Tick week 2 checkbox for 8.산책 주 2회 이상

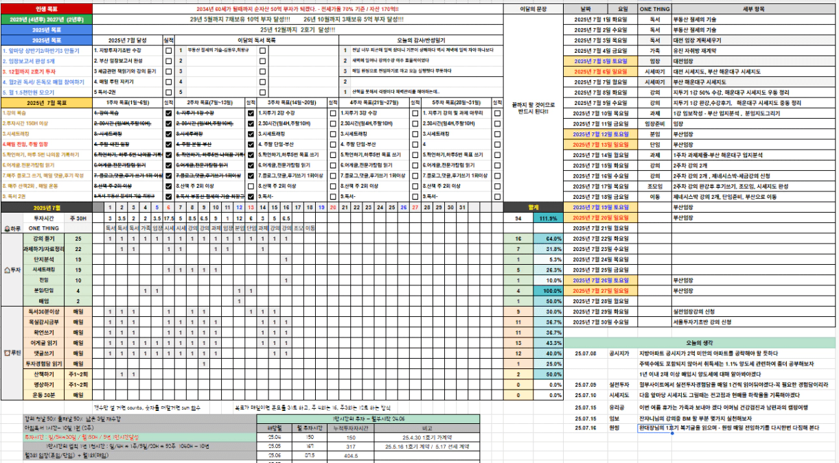coord(251,185)
